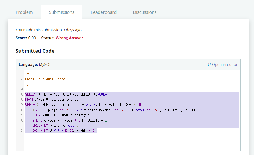Click the Language: MySQL label
Viewport: 254px width, 155px height.
point(35,65)
